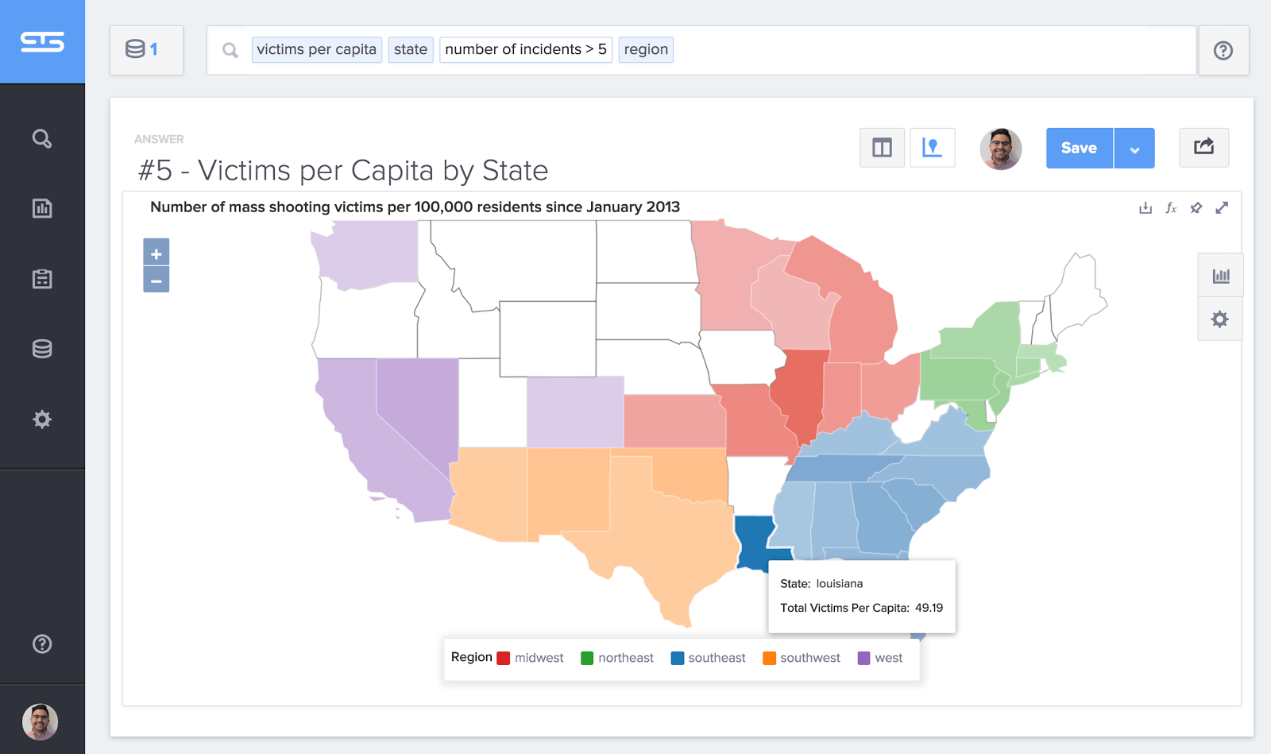Click the share answer button
Screen dimensions: 1271x754
point(1203,147)
